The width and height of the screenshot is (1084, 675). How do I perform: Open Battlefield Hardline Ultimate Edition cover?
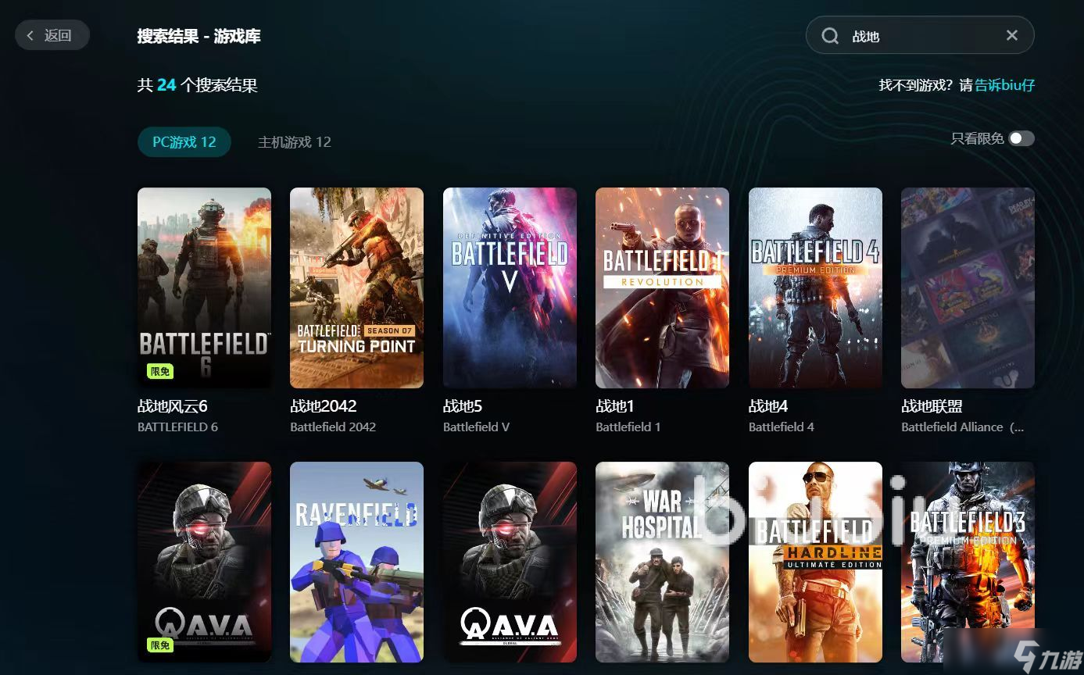(x=815, y=561)
